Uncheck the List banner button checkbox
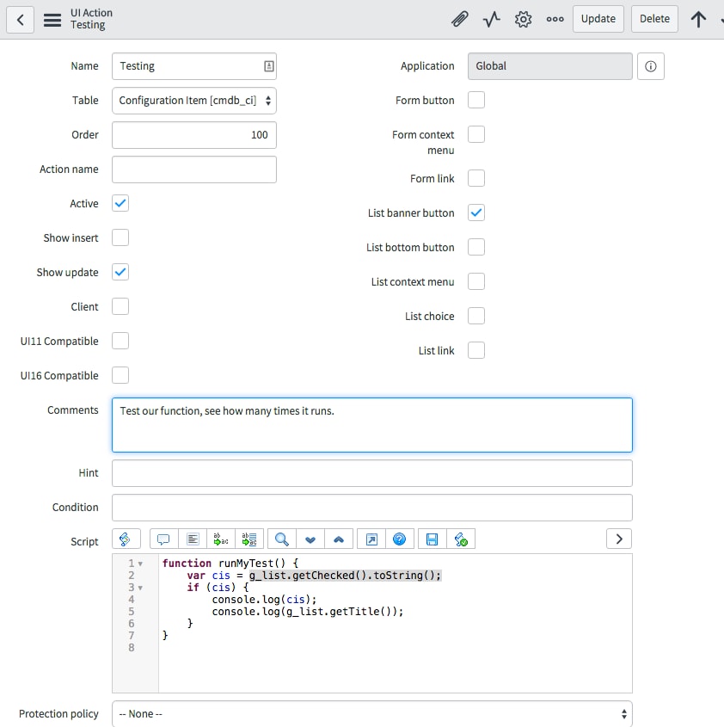The image size is (724, 727). point(476,212)
